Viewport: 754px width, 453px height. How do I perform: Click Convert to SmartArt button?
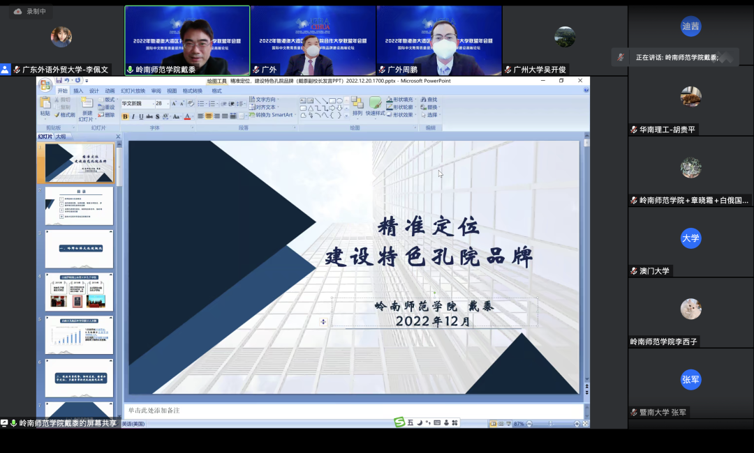point(270,115)
